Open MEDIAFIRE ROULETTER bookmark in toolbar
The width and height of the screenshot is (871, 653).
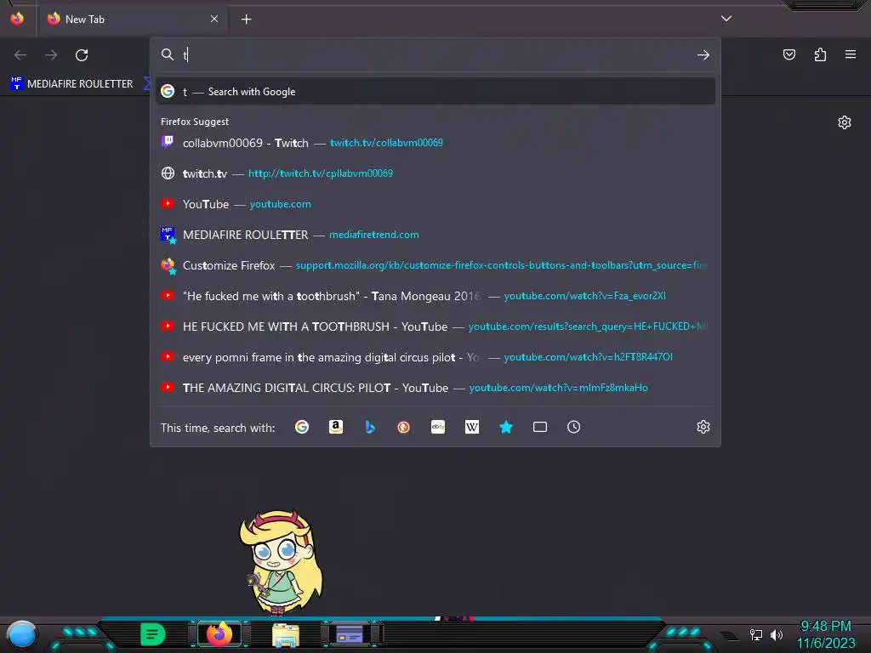[71, 84]
